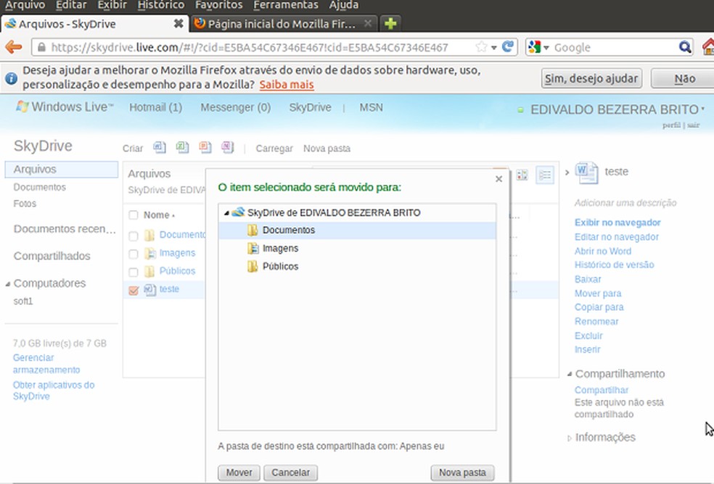714x484 pixels.
Task: Click the Google search magnifier icon
Action: [x=684, y=47]
